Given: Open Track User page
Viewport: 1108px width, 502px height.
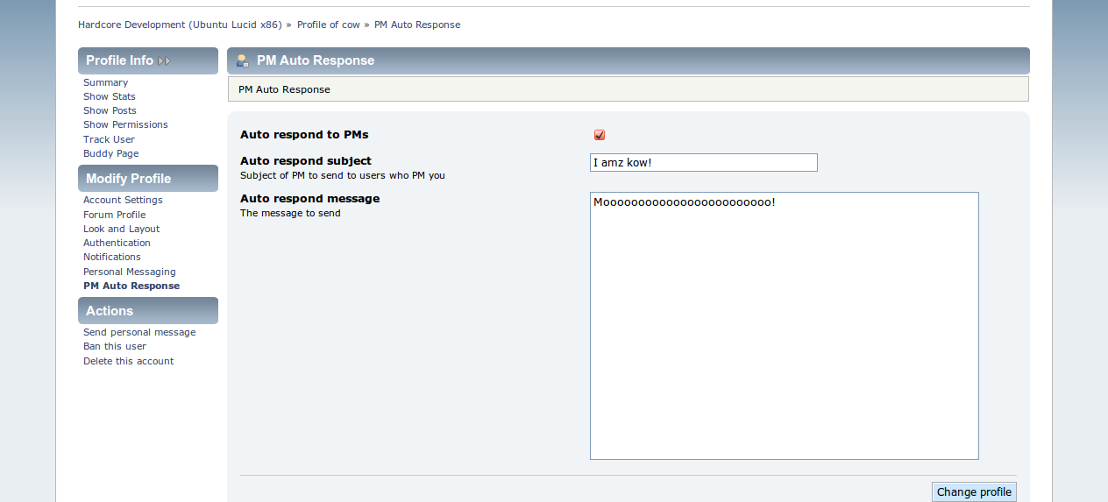Looking at the screenshot, I should 109,139.
